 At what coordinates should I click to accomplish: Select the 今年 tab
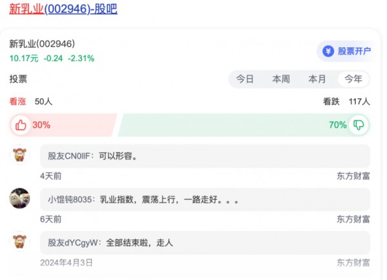[x=353, y=79]
